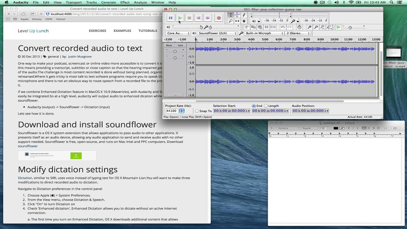Open the Soundflower (2ch) output device dropdown

point(217,33)
